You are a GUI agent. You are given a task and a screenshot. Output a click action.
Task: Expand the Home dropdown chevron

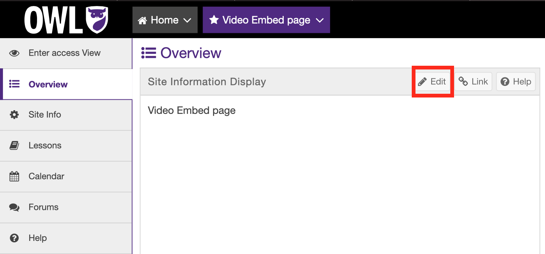[188, 20]
